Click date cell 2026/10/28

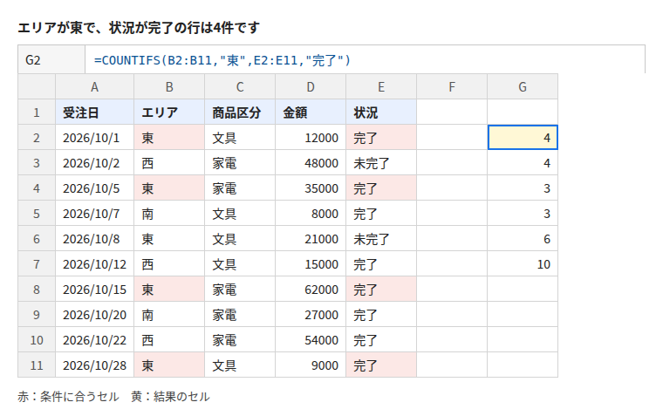(x=95, y=365)
